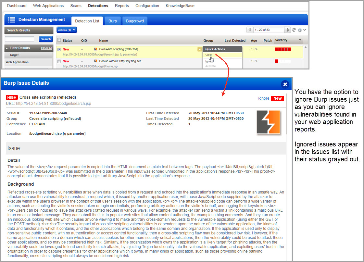Sort by the Group column header

(x=208, y=41)
